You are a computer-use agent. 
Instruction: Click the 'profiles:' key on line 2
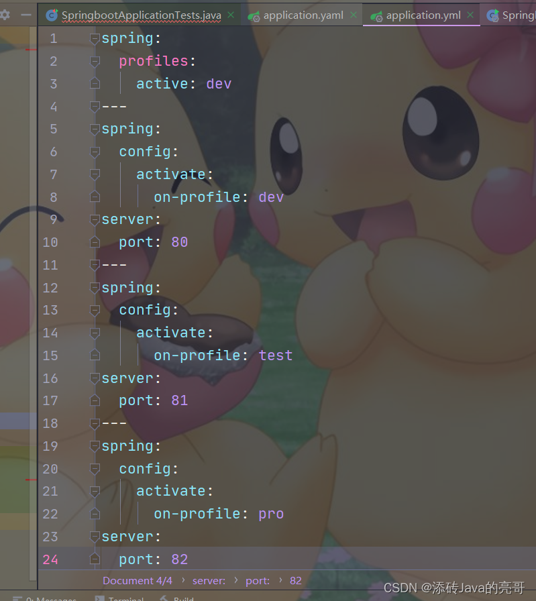157,61
